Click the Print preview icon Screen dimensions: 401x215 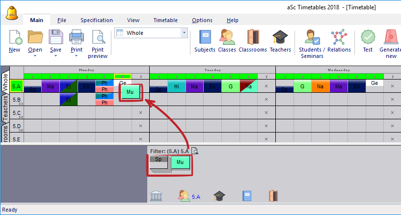pos(98,38)
